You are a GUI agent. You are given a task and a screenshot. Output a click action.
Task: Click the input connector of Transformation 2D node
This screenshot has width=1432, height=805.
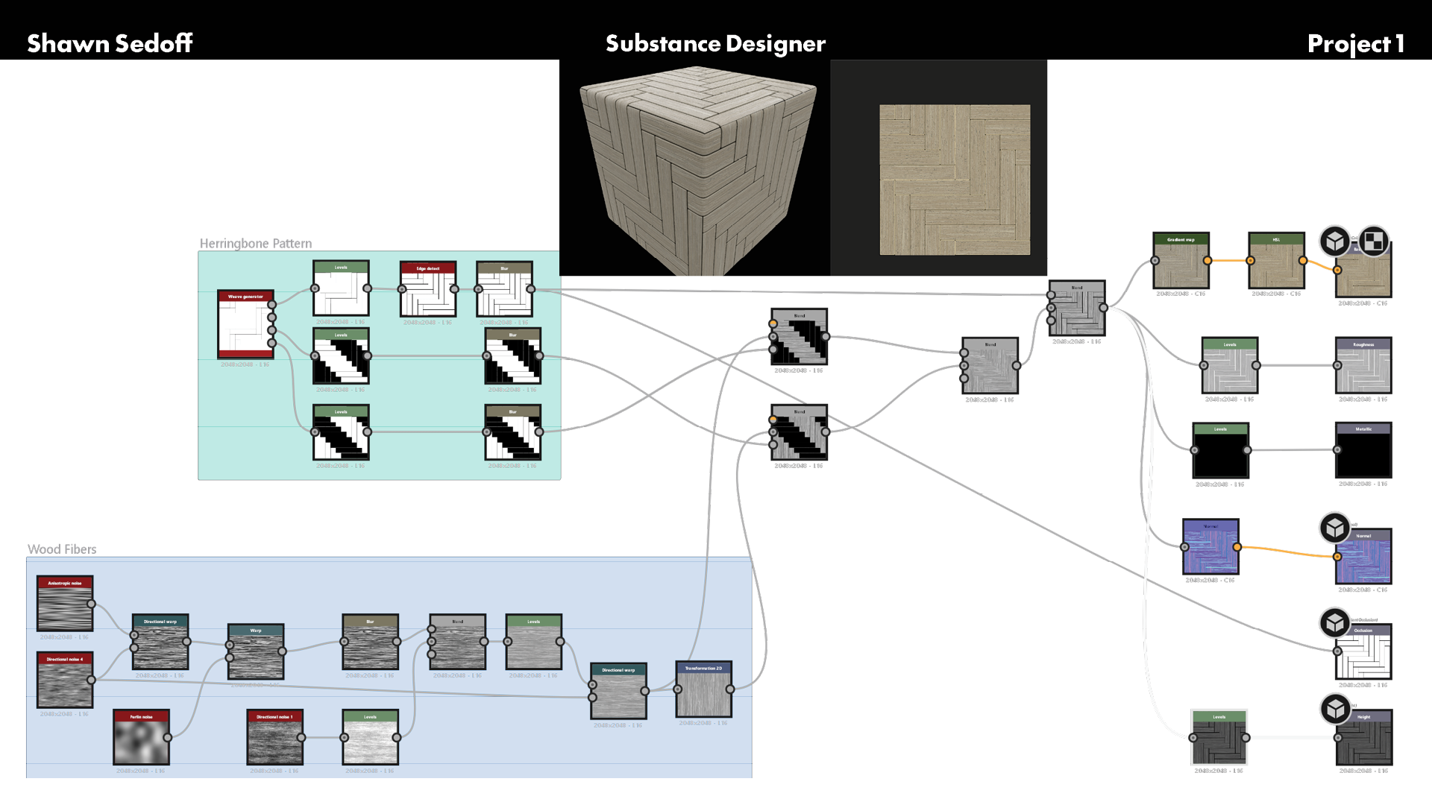pyautogui.click(x=678, y=689)
